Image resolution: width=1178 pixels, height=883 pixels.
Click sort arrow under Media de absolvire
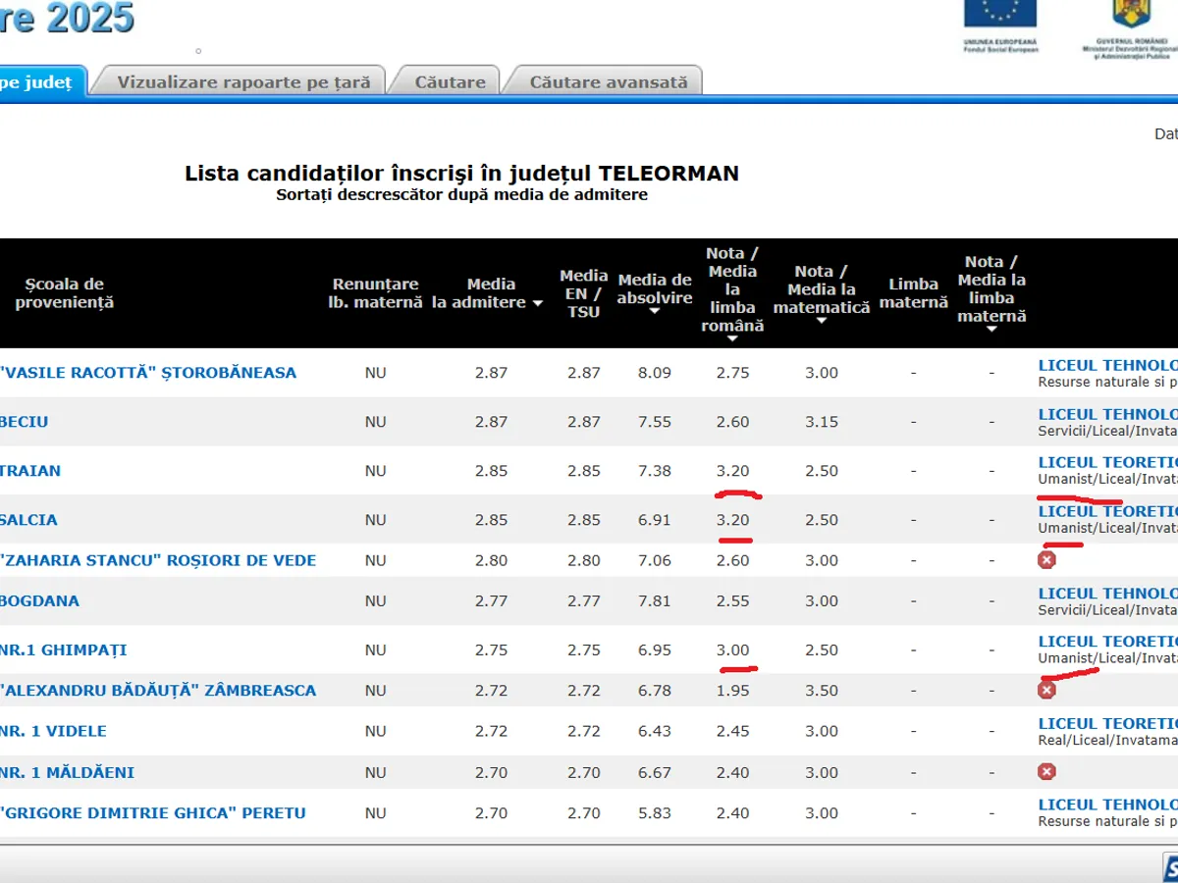(655, 312)
